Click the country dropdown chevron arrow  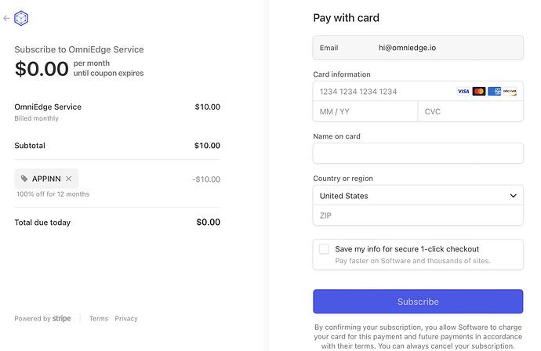513,196
